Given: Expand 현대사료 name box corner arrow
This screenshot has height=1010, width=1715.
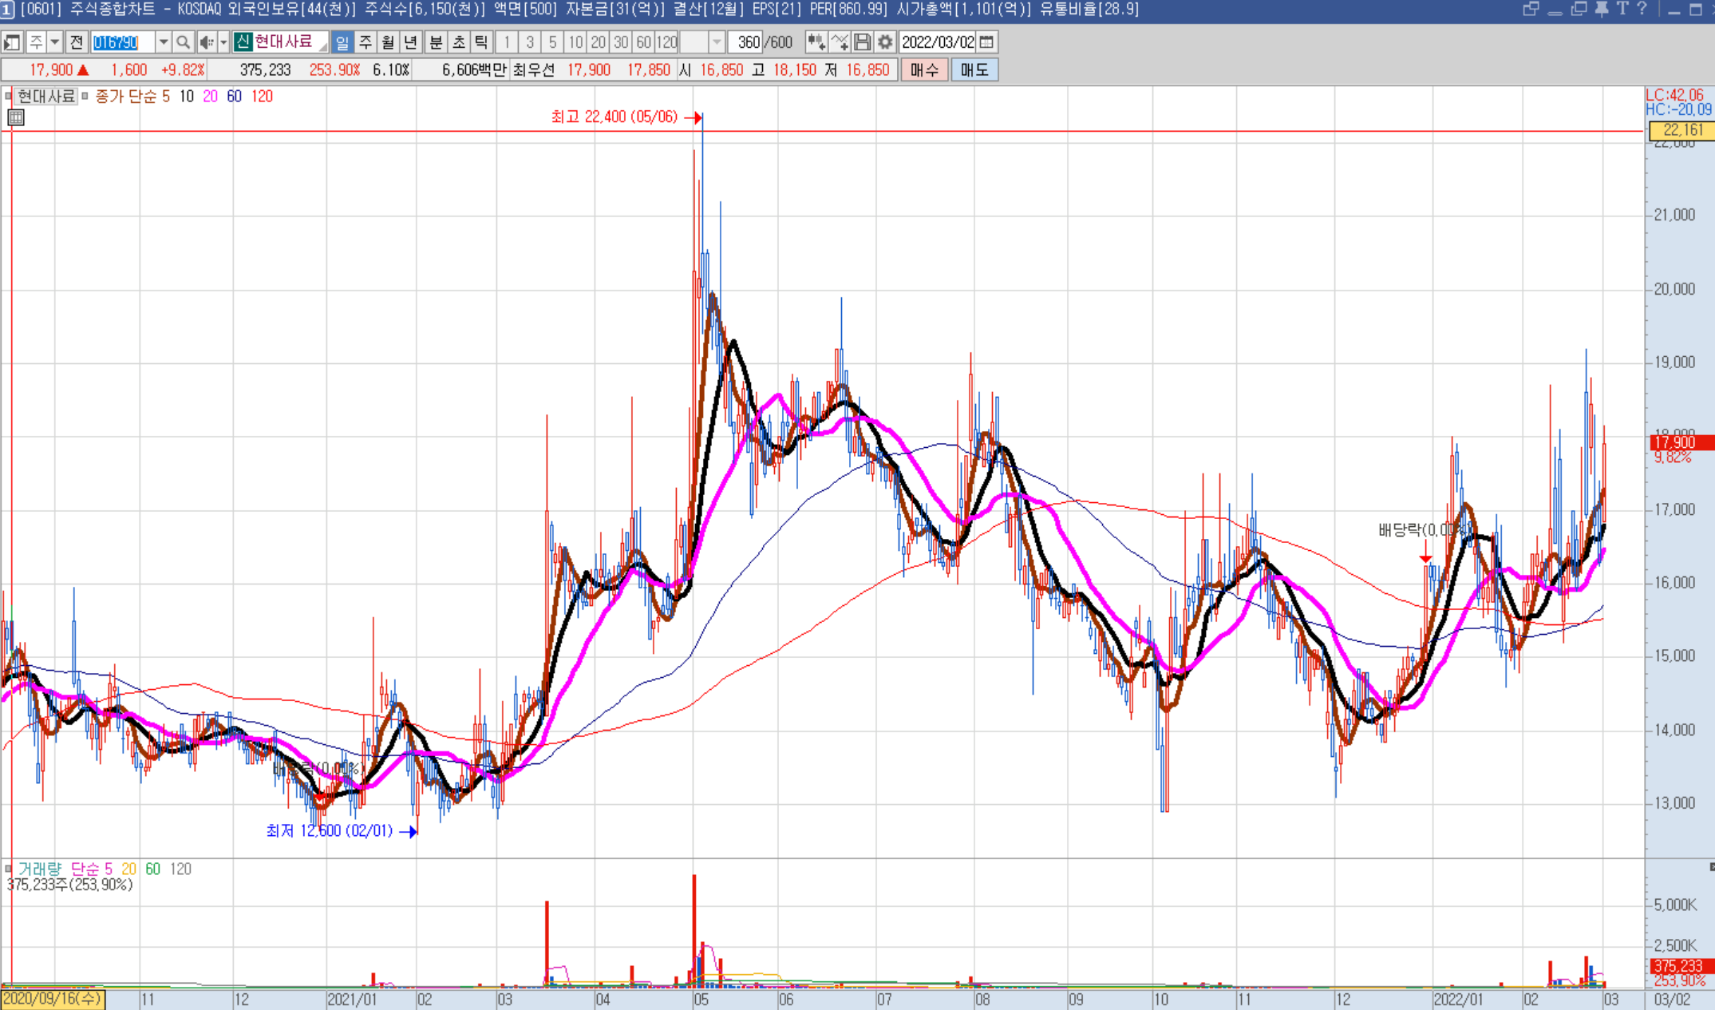Looking at the screenshot, I should [x=323, y=47].
